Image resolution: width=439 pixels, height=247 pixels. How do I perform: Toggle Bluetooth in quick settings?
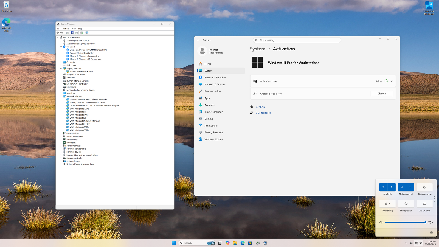(x=402, y=187)
